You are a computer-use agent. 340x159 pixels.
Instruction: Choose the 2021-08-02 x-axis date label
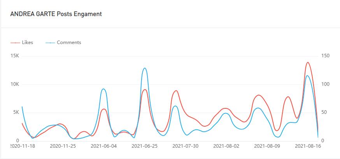click(x=226, y=147)
